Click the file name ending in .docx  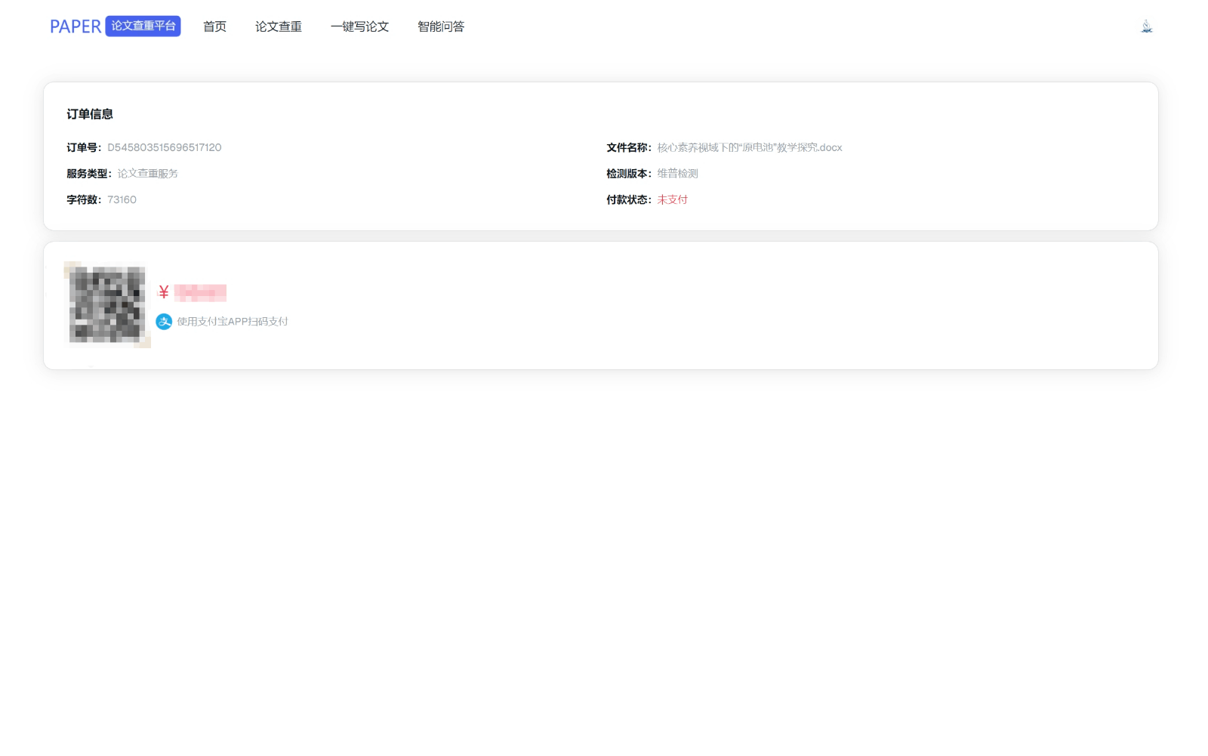point(749,147)
